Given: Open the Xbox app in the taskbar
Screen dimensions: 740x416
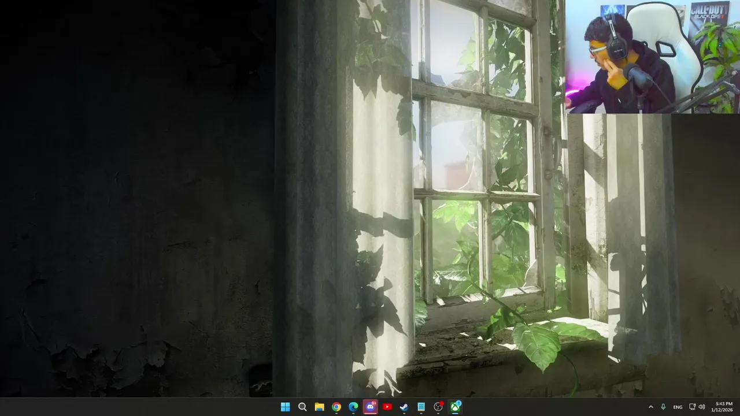Looking at the screenshot, I should (x=456, y=407).
